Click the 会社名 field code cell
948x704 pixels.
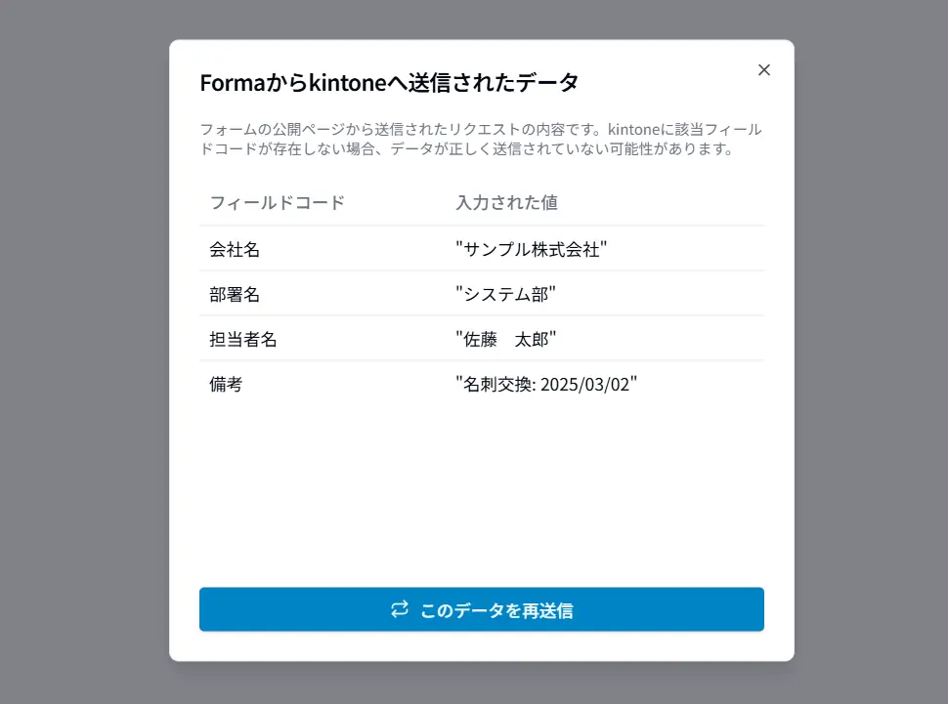click(x=235, y=249)
